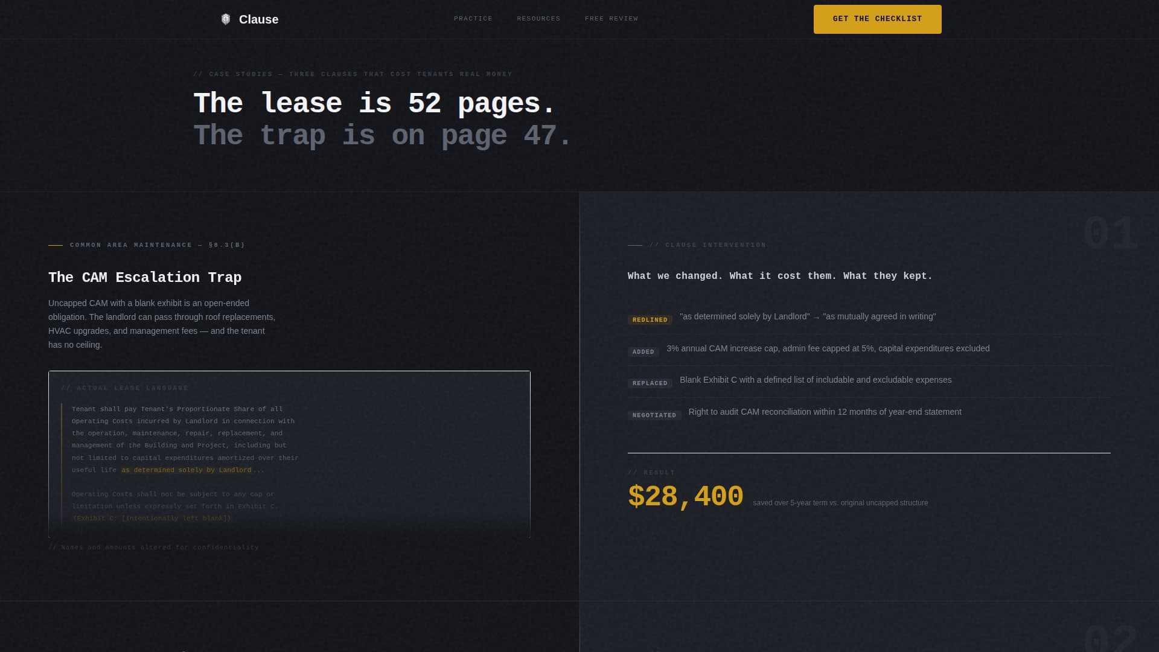Click the shield icon next to Clause logo

coord(225,19)
